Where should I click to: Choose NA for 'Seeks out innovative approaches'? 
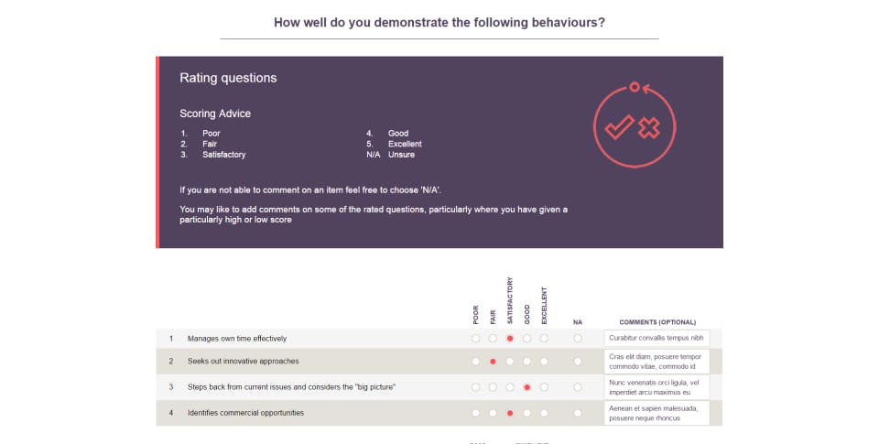click(x=578, y=362)
